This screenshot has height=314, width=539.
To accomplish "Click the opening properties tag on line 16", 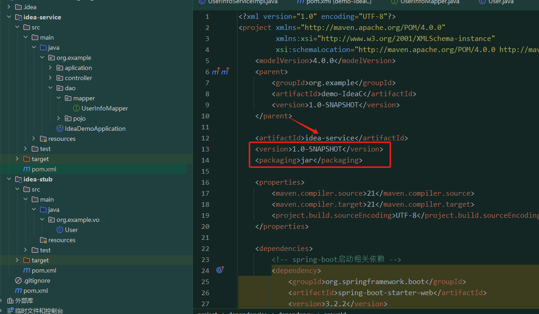I will tap(280, 182).
